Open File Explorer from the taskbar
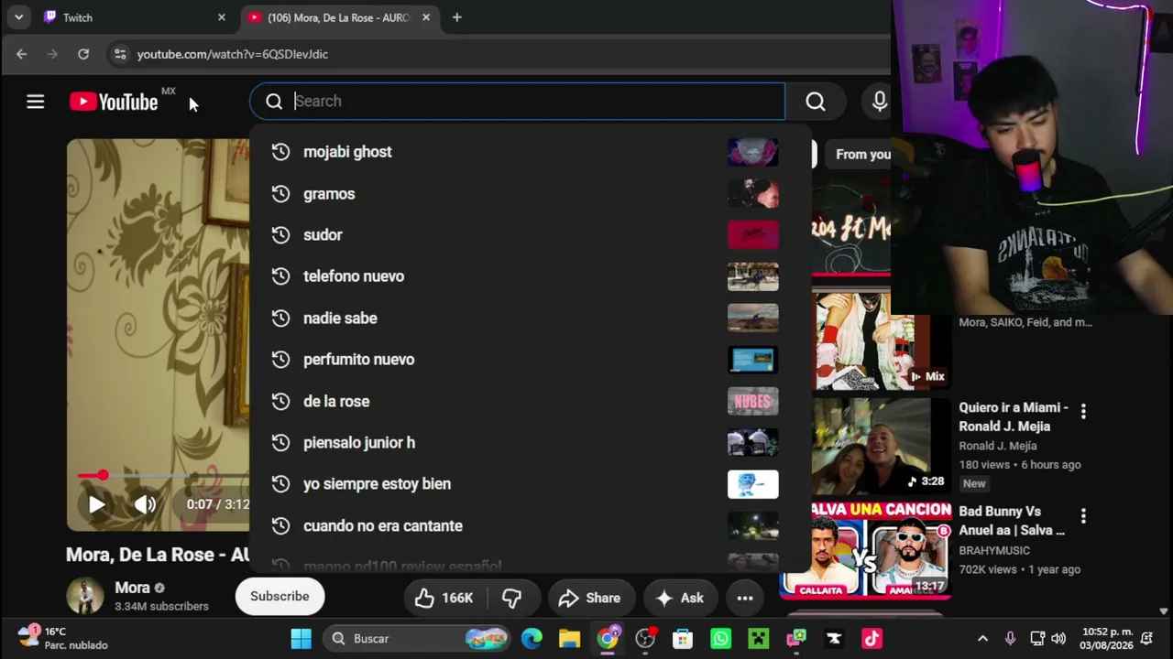 click(569, 639)
